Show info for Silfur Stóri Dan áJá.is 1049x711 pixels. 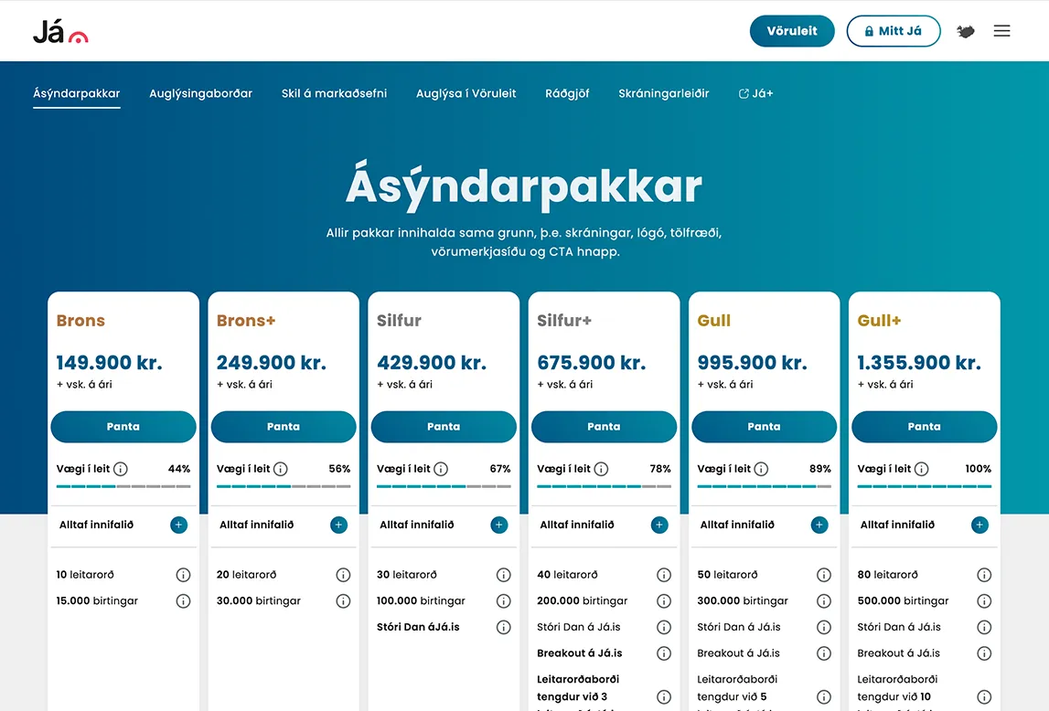pyautogui.click(x=504, y=627)
